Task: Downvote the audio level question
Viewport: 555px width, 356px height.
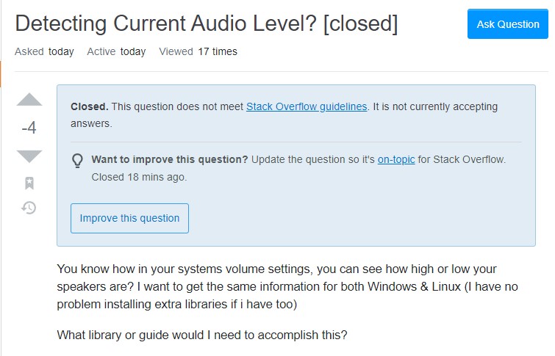Action: pyautogui.click(x=29, y=156)
